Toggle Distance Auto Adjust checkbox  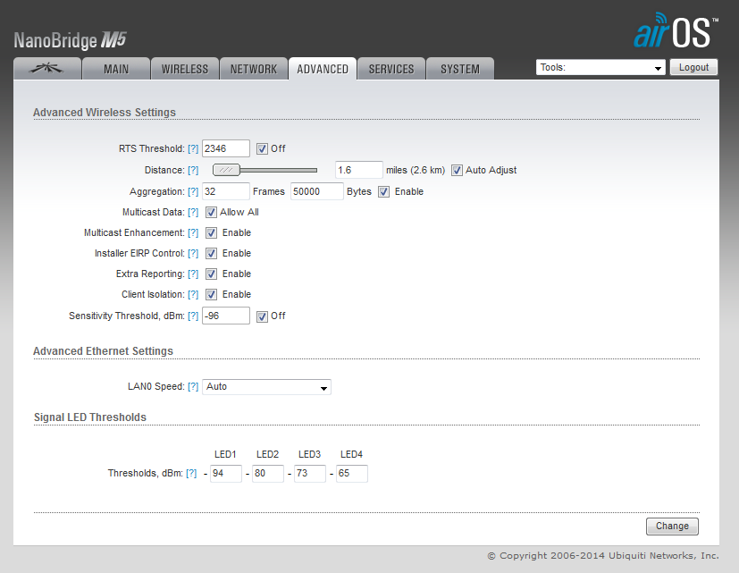[x=457, y=170]
